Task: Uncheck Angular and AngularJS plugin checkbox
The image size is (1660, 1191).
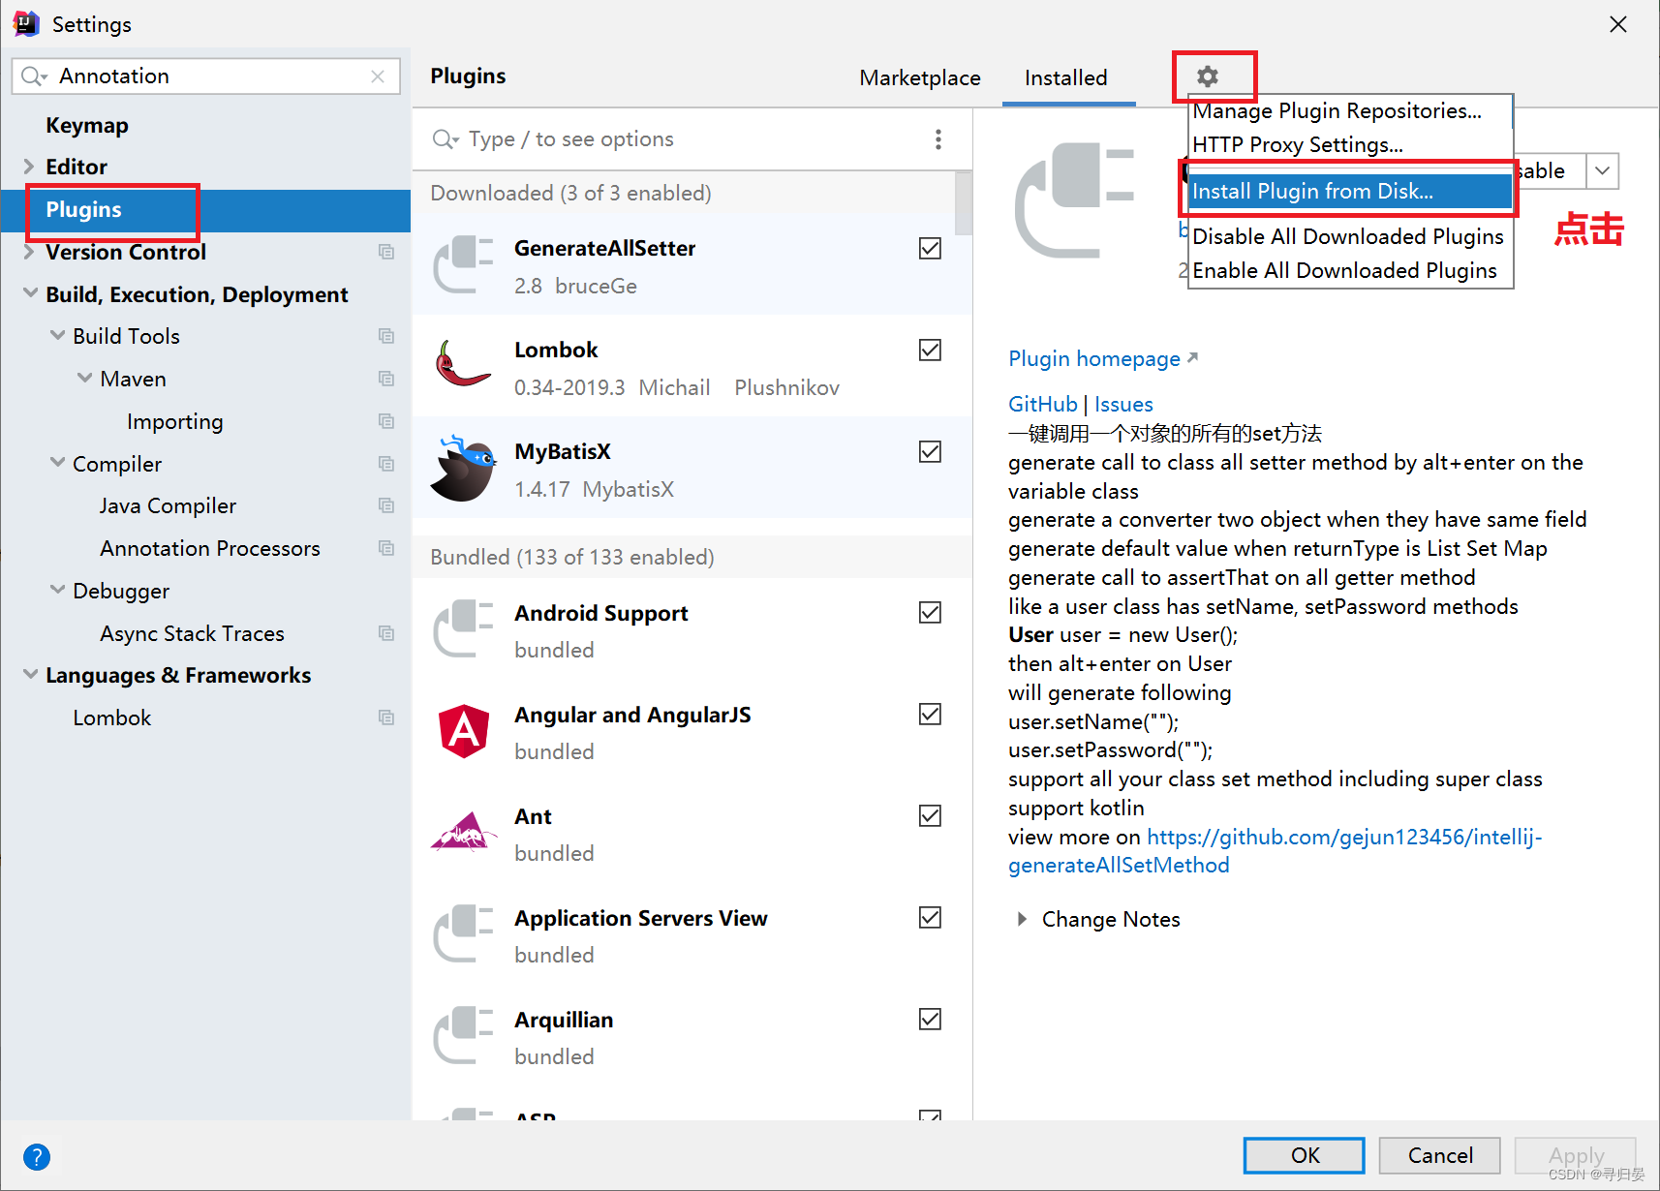Action: (x=930, y=715)
